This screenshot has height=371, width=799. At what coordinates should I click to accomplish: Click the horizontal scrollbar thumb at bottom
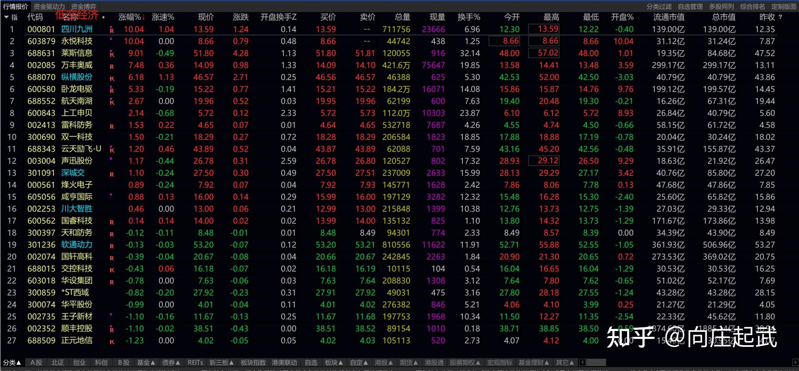click(x=596, y=362)
